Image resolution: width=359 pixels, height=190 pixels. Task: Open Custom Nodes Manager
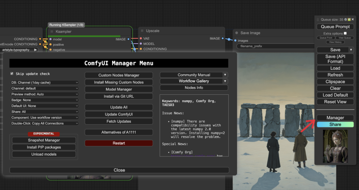point(119,75)
